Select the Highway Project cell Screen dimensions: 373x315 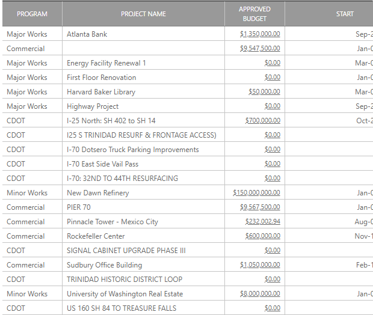pos(143,106)
